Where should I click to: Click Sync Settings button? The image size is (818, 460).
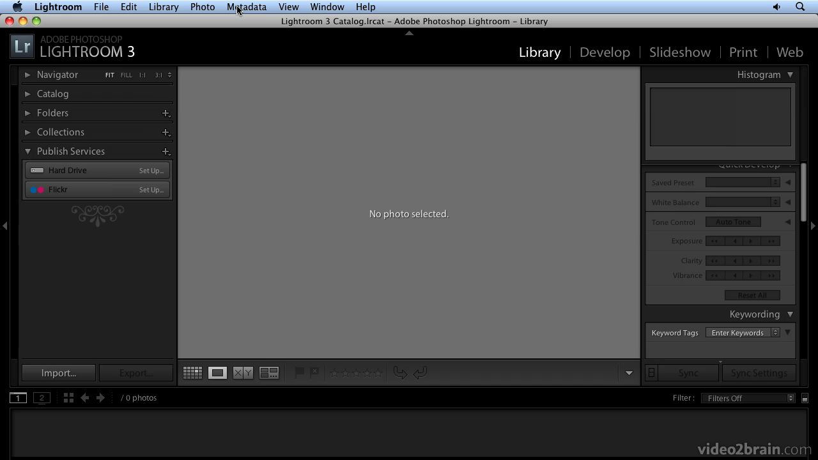tap(759, 373)
